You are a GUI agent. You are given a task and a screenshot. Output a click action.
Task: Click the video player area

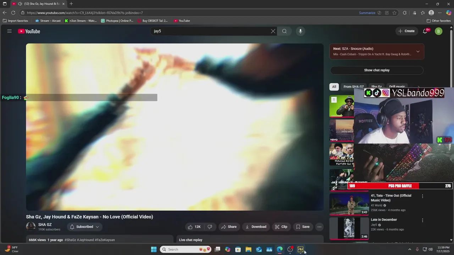tap(175, 127)
